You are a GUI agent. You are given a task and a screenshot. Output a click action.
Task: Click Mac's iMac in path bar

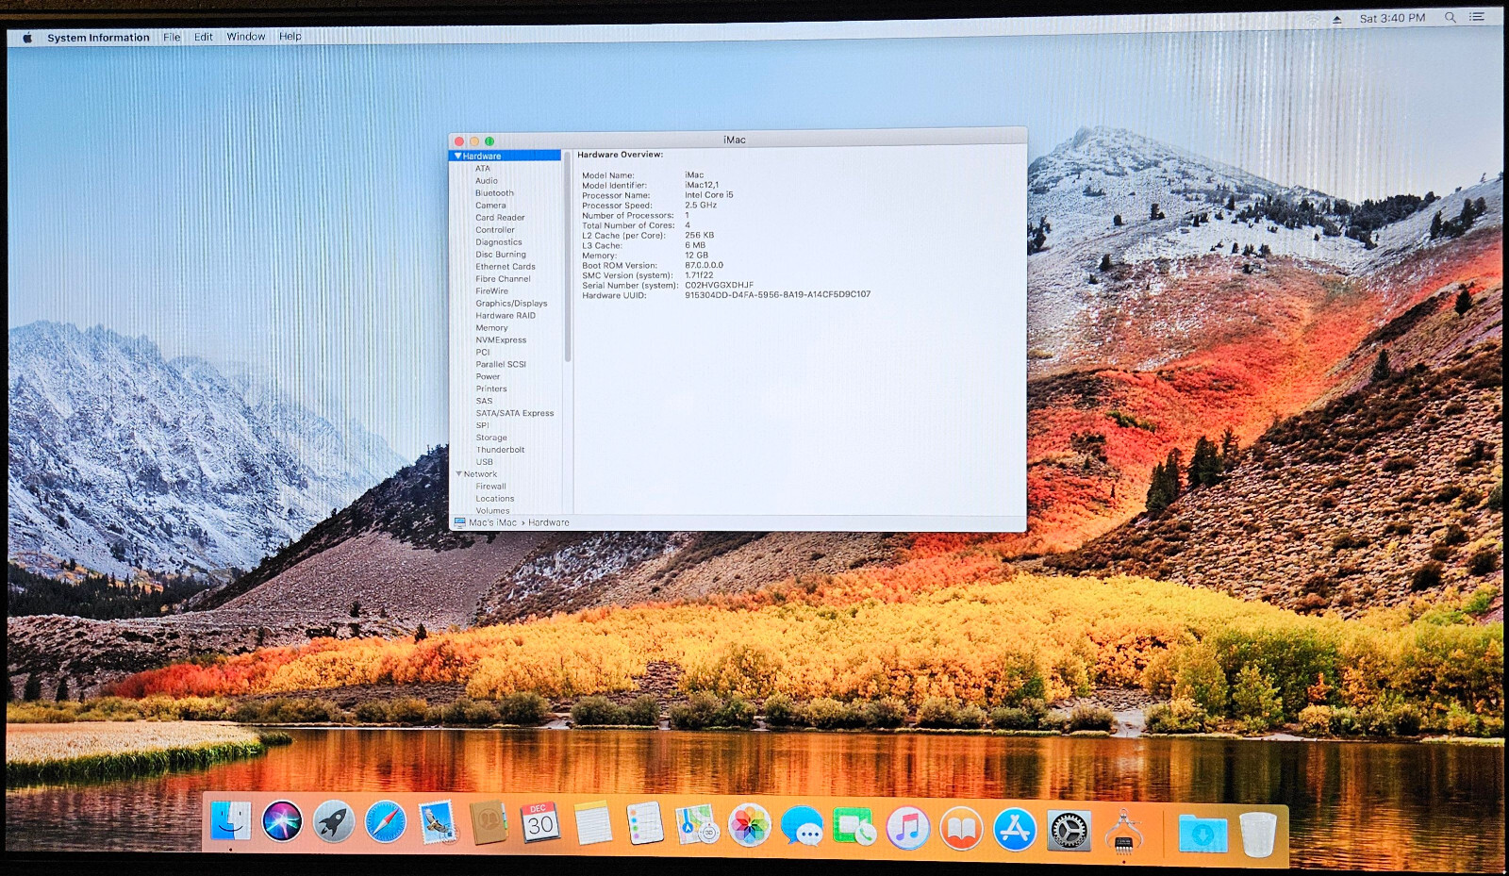[x=492, y=522]
